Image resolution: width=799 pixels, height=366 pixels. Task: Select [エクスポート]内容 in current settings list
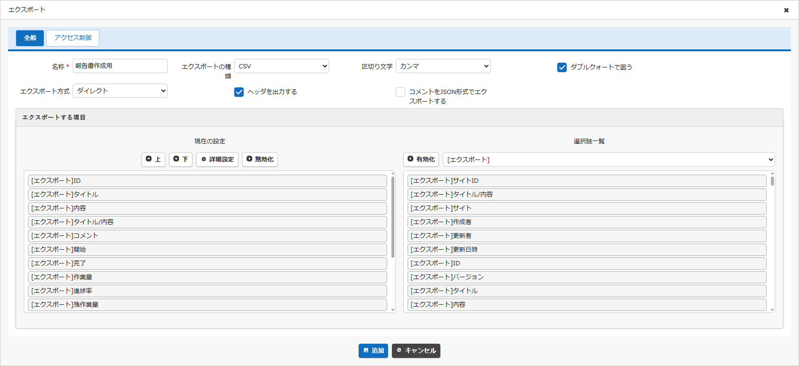[x=208, y=208]
